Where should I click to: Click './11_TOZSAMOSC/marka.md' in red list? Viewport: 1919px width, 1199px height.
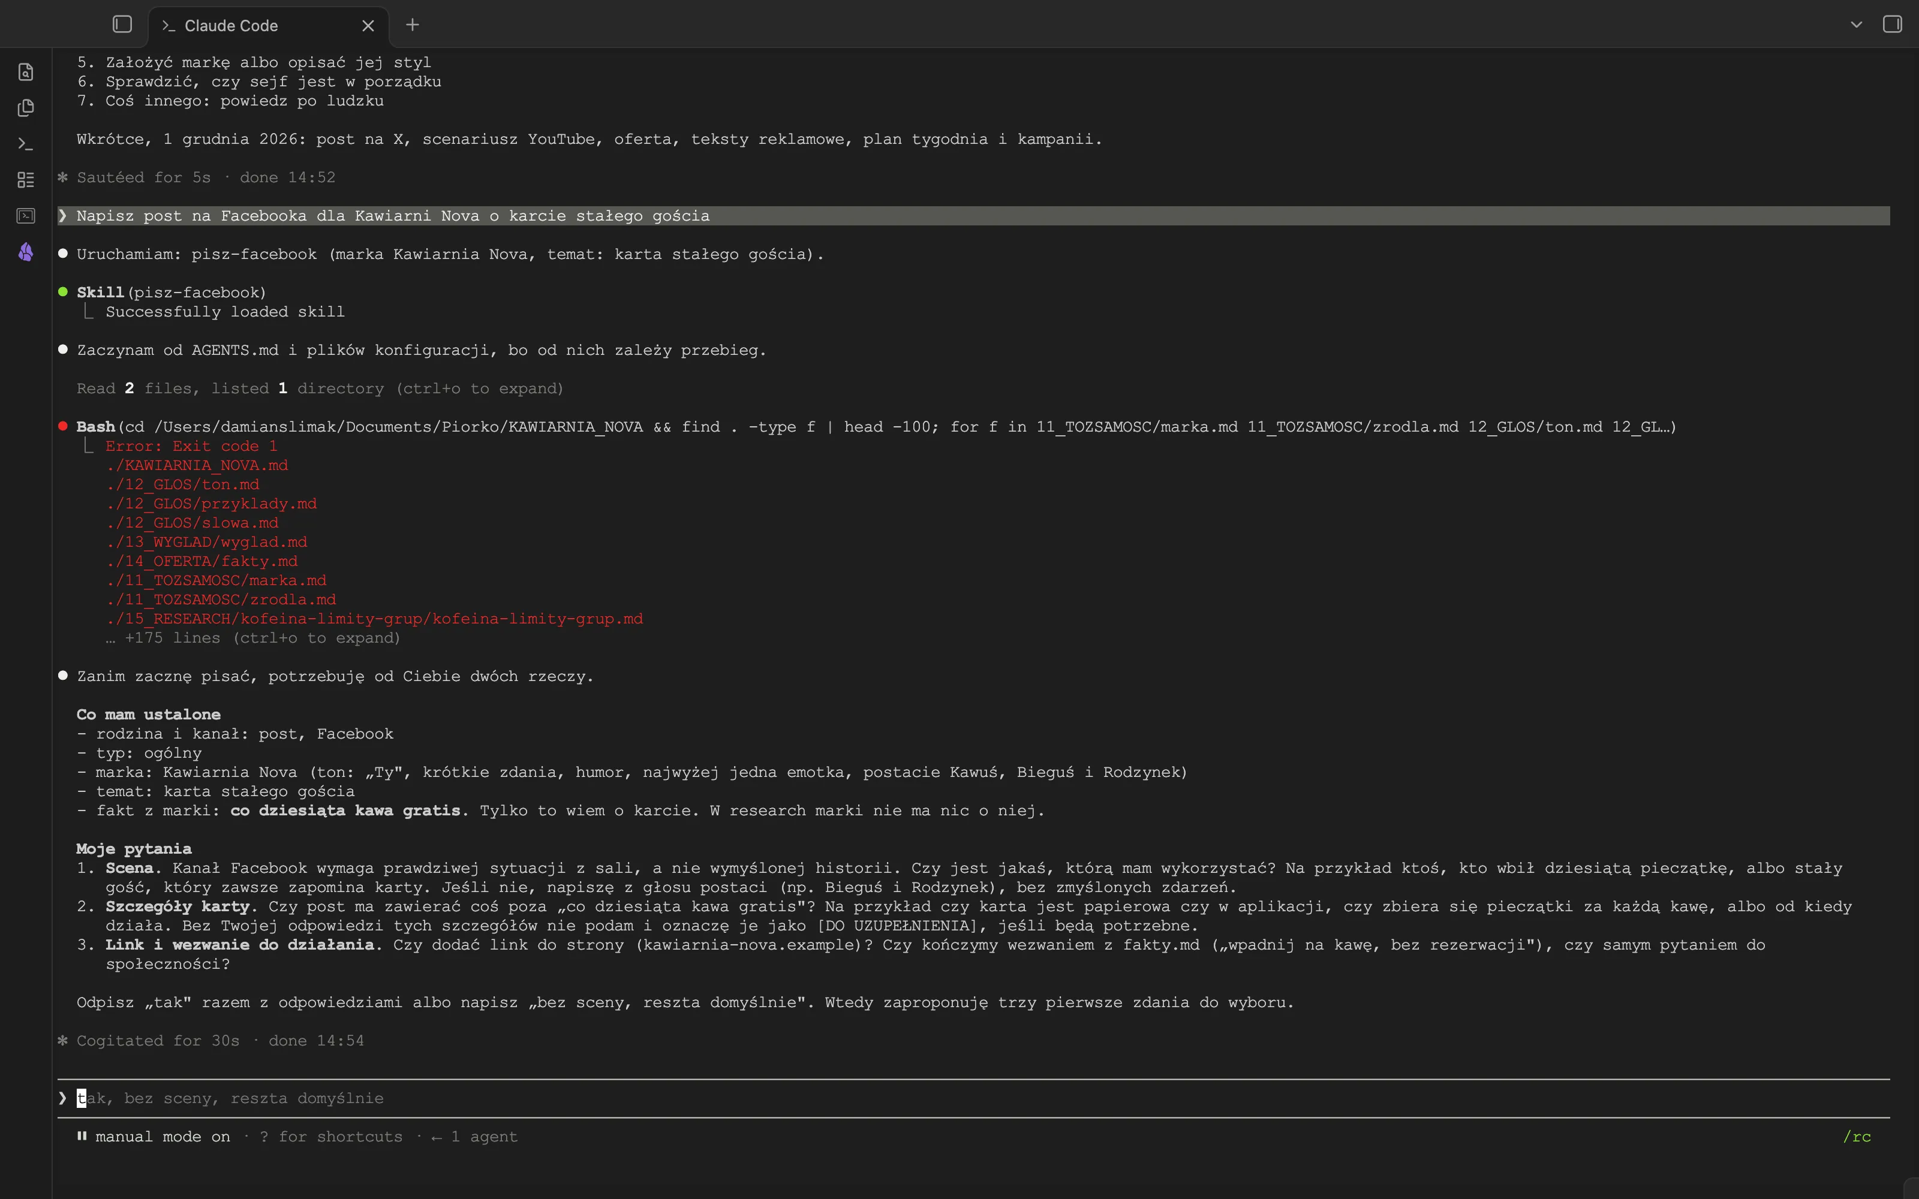click(216, 580)
